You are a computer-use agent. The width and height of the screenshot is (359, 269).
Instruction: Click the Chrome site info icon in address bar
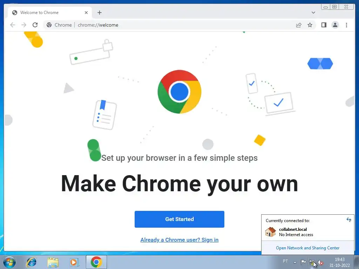(x=49, y=25)
